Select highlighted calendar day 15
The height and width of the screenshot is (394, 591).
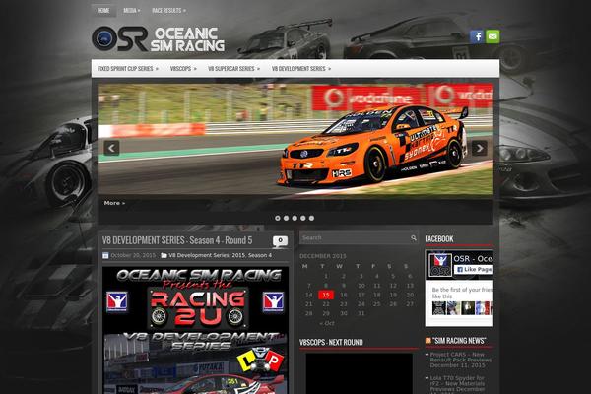point(326,295)
